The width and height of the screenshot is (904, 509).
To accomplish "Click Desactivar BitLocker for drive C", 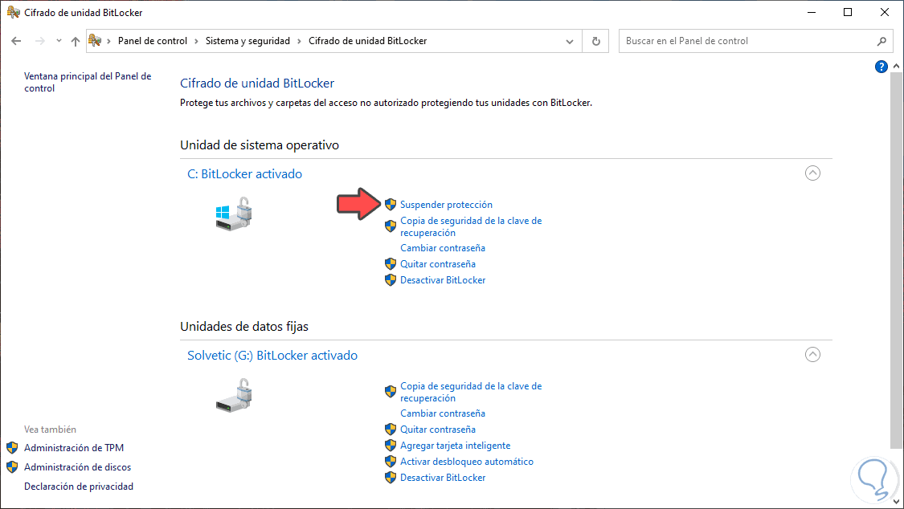I will click(x=443, y=280).
